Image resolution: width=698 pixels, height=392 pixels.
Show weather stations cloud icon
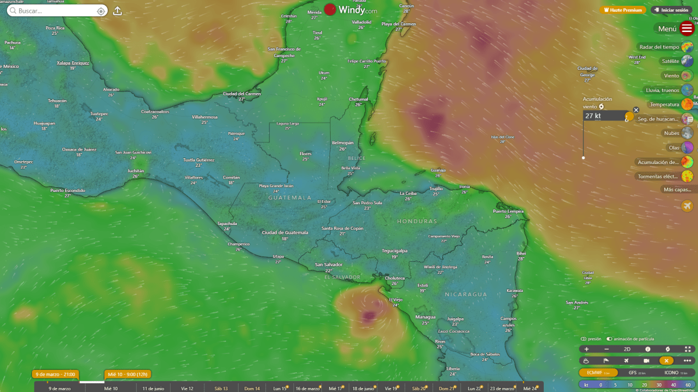point(586,361)
